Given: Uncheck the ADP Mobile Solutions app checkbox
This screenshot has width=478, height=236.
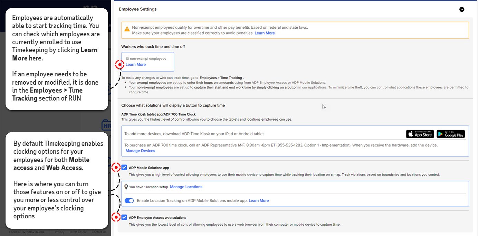Looking at the screenshot, I should tap(124, 167).
